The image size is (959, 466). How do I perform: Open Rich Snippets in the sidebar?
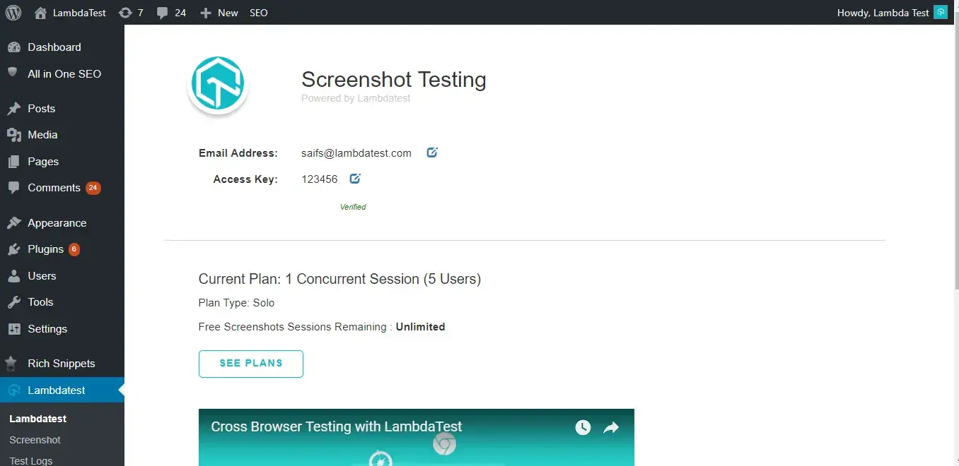coord(61,364)
